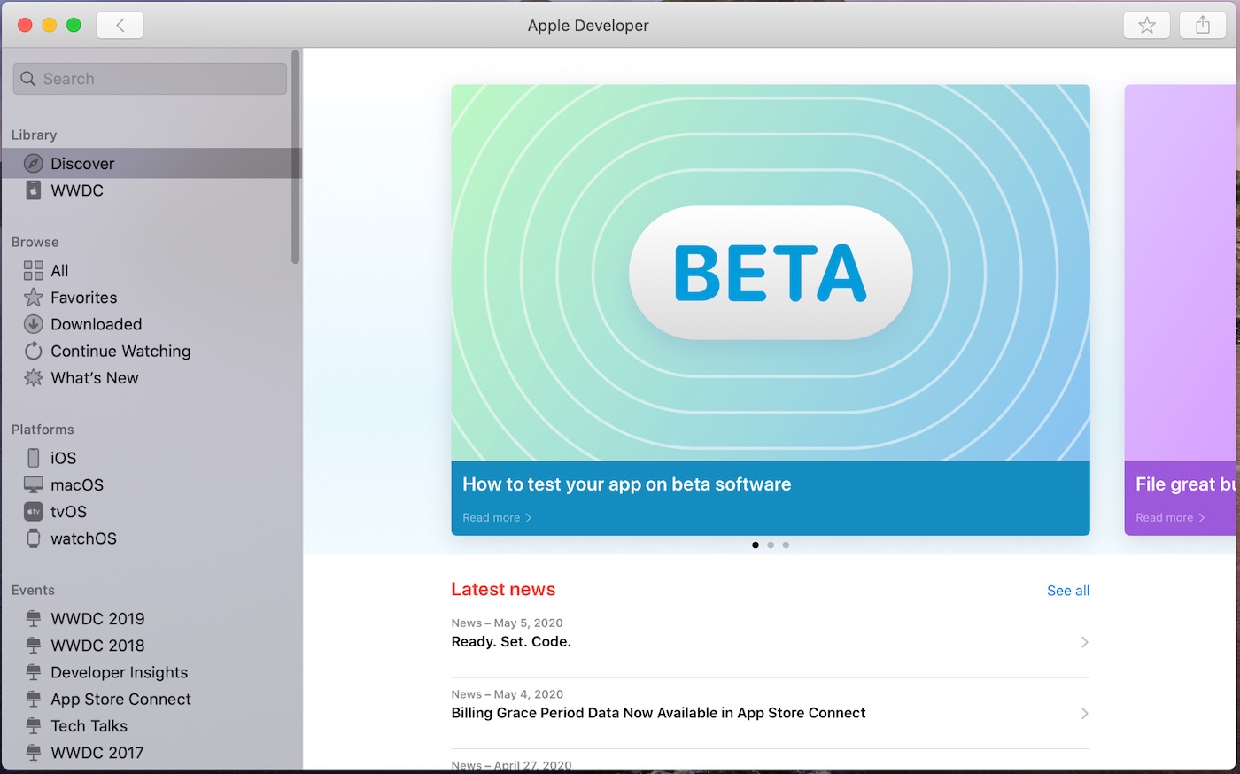Expand the Billing Grace Period news item
The width and height of the screenshot is (1240, 774).
(1084, 713)
